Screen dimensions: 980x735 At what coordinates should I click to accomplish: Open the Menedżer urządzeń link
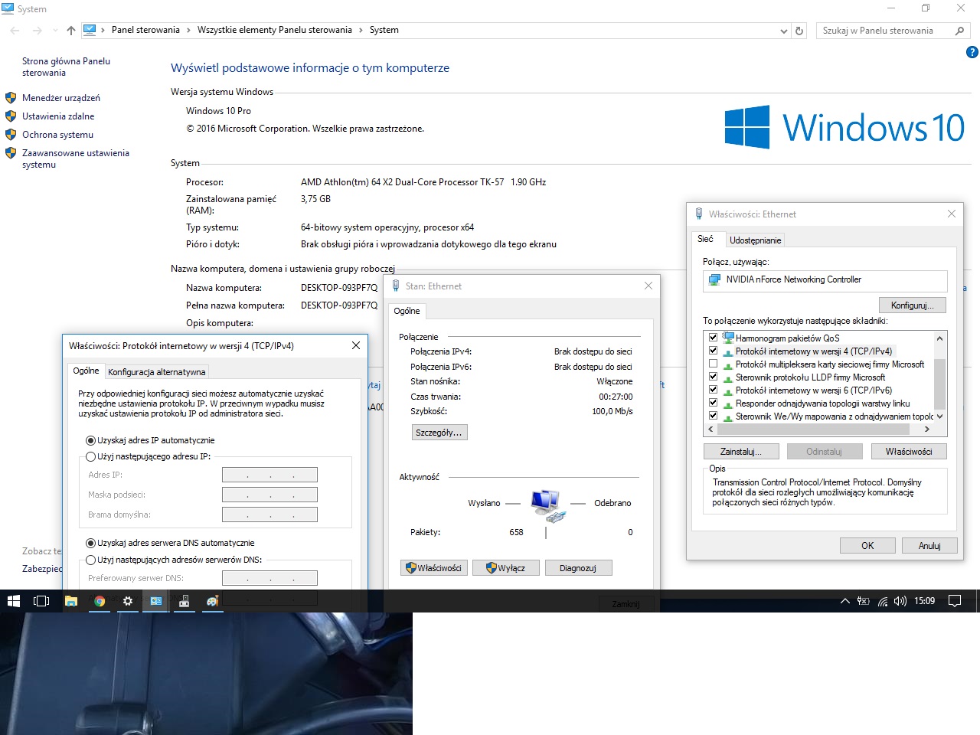(61, 98)
